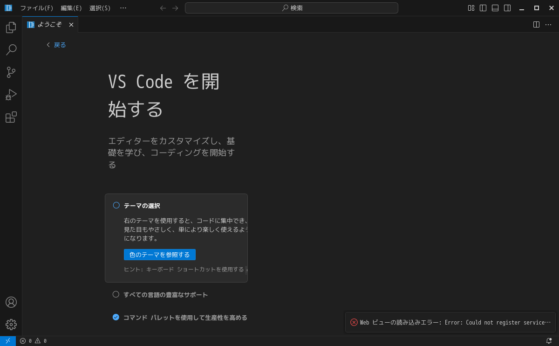Open the Extensions view

tap(11, 117)
